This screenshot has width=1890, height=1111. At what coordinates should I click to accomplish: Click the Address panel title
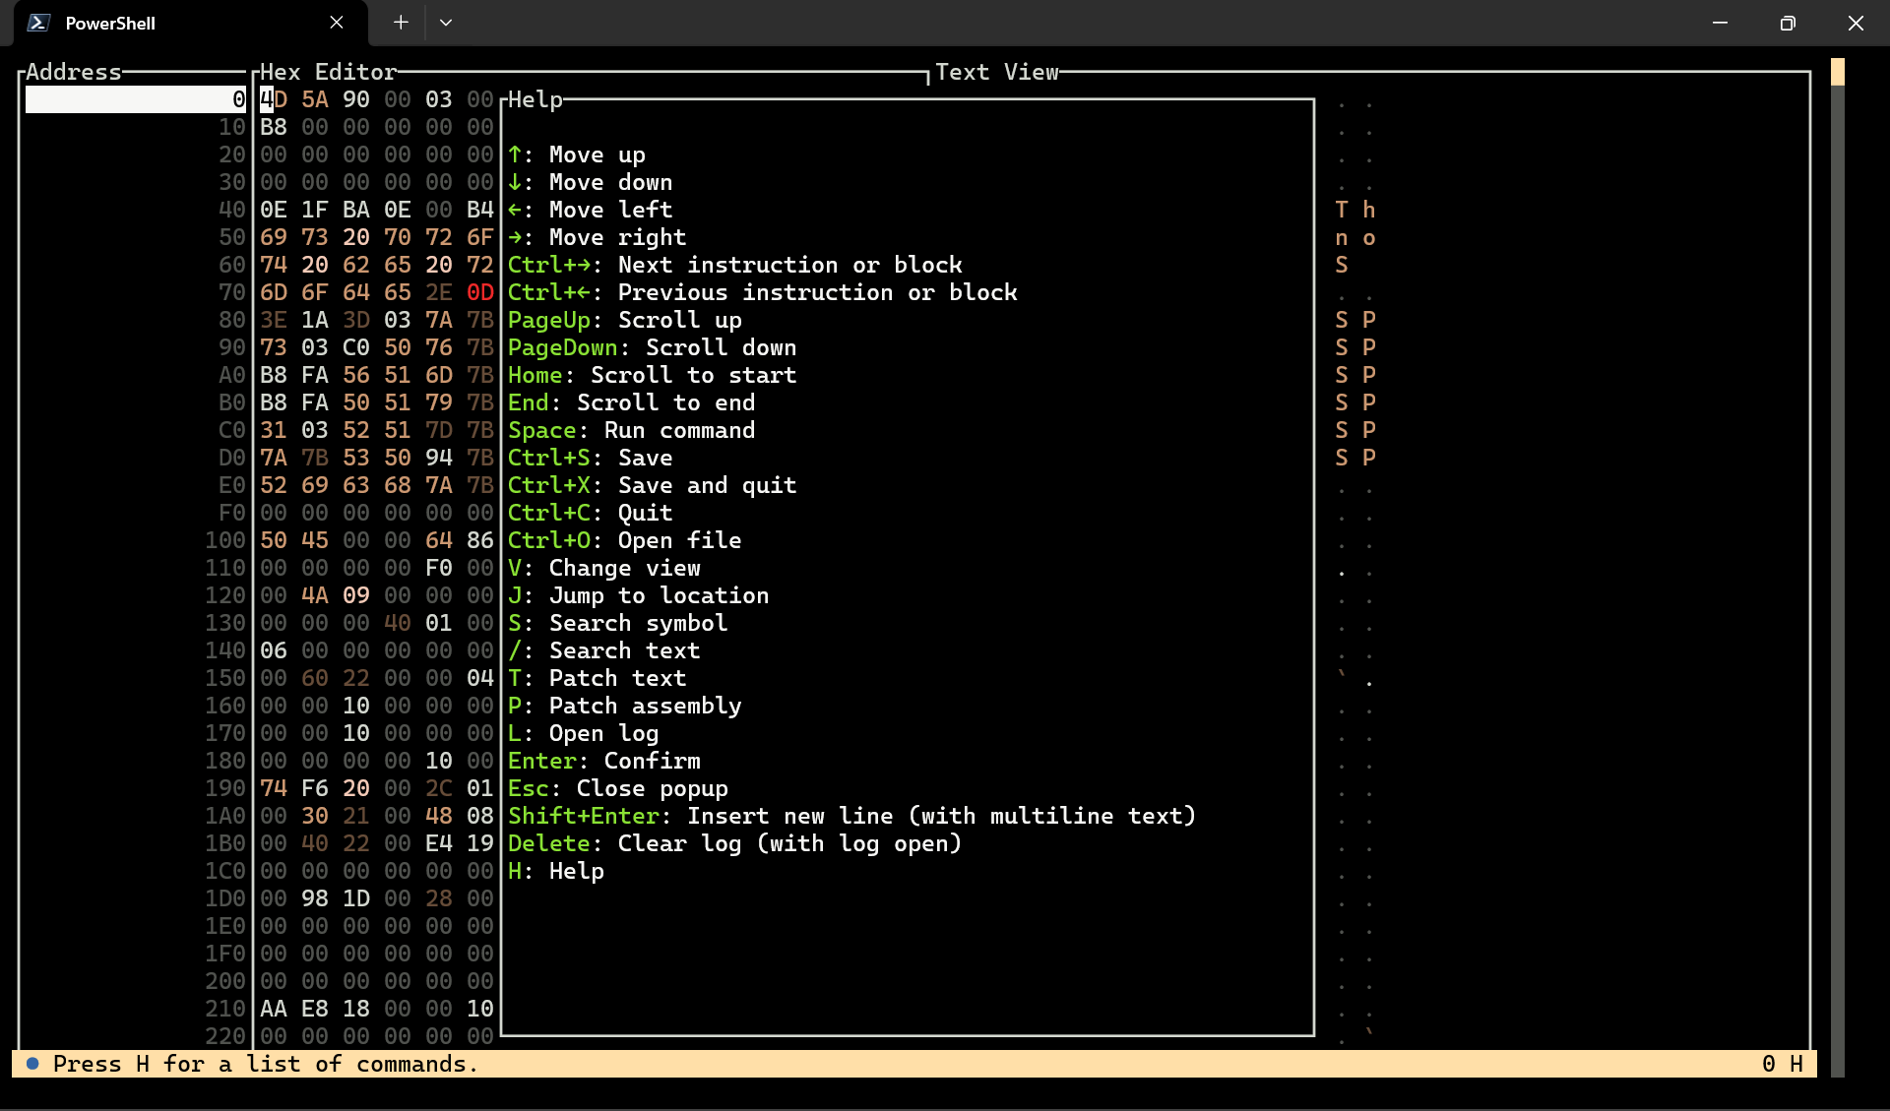click(x=74, y=72)
